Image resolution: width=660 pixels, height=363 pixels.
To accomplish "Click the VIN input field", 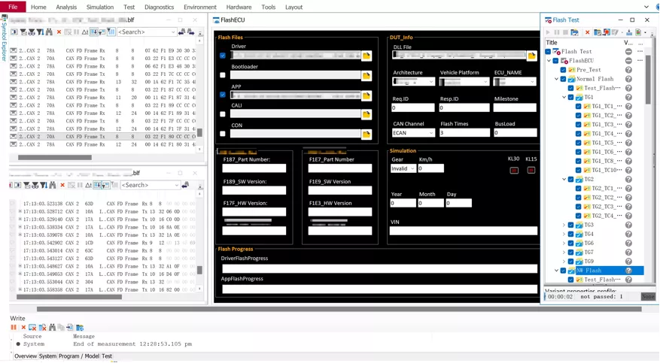I will pyautogui.click(x=464, y=231).
